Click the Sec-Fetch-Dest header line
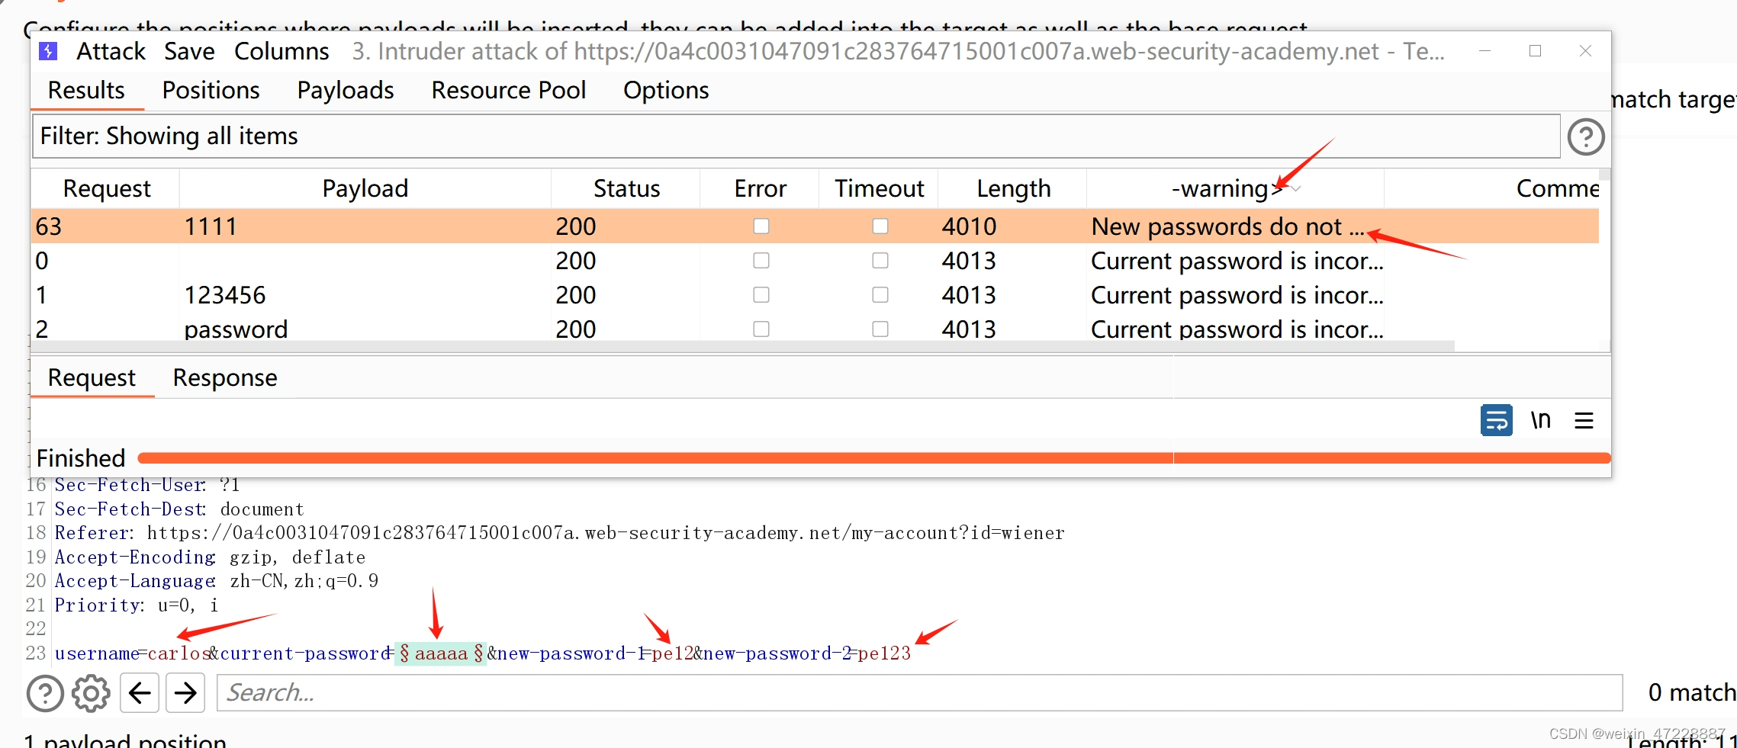 (x=179, y=509)
